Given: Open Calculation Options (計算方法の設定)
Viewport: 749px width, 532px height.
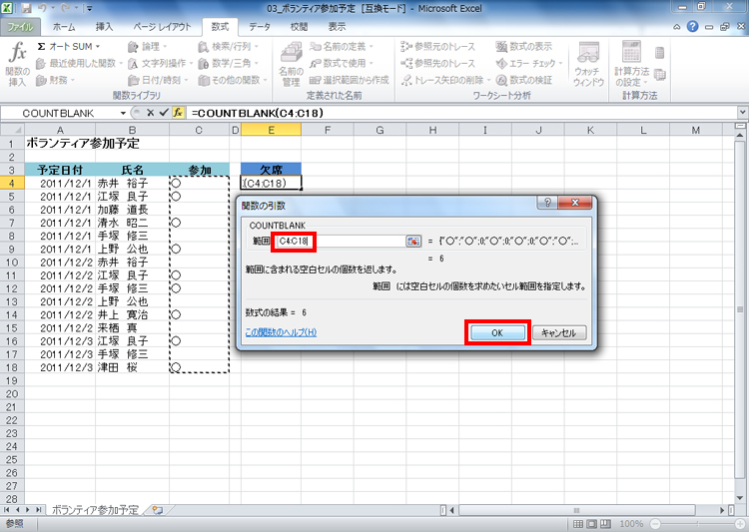Looking at the screenshot, I should pyautogui.click(x=631, y=64).
